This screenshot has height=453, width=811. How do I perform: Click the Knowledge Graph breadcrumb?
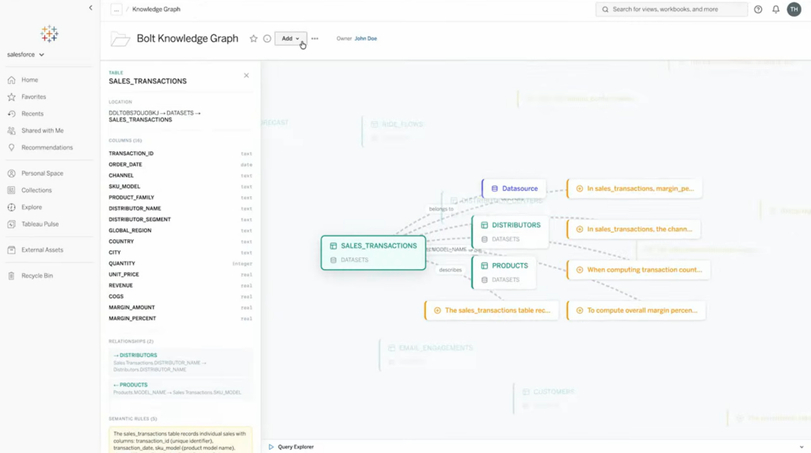[x=156, y=10]
